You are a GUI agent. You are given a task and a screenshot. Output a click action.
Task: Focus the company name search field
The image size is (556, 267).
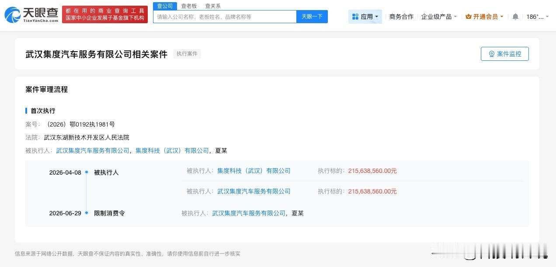click(225, 17)
